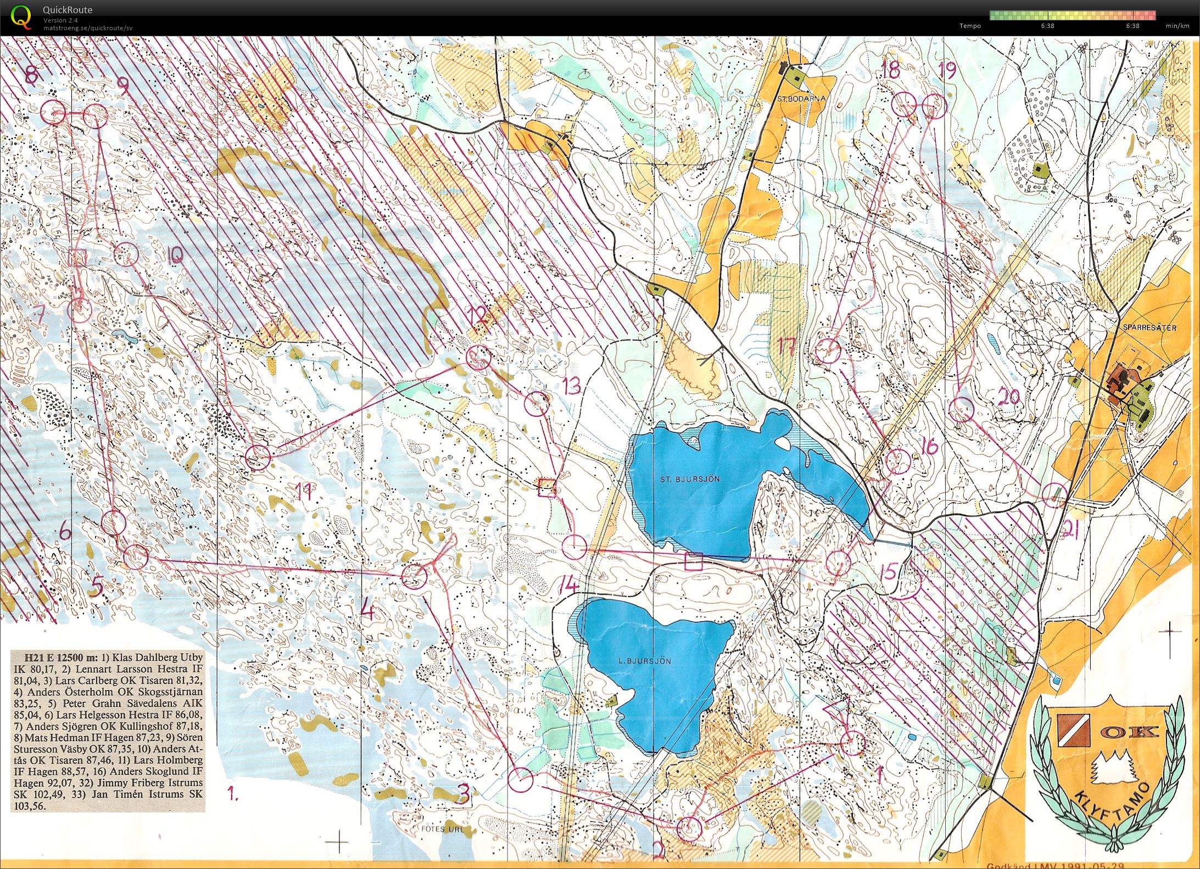
Task: Click the Version 2.4 label
Action: tap(60, 20)
